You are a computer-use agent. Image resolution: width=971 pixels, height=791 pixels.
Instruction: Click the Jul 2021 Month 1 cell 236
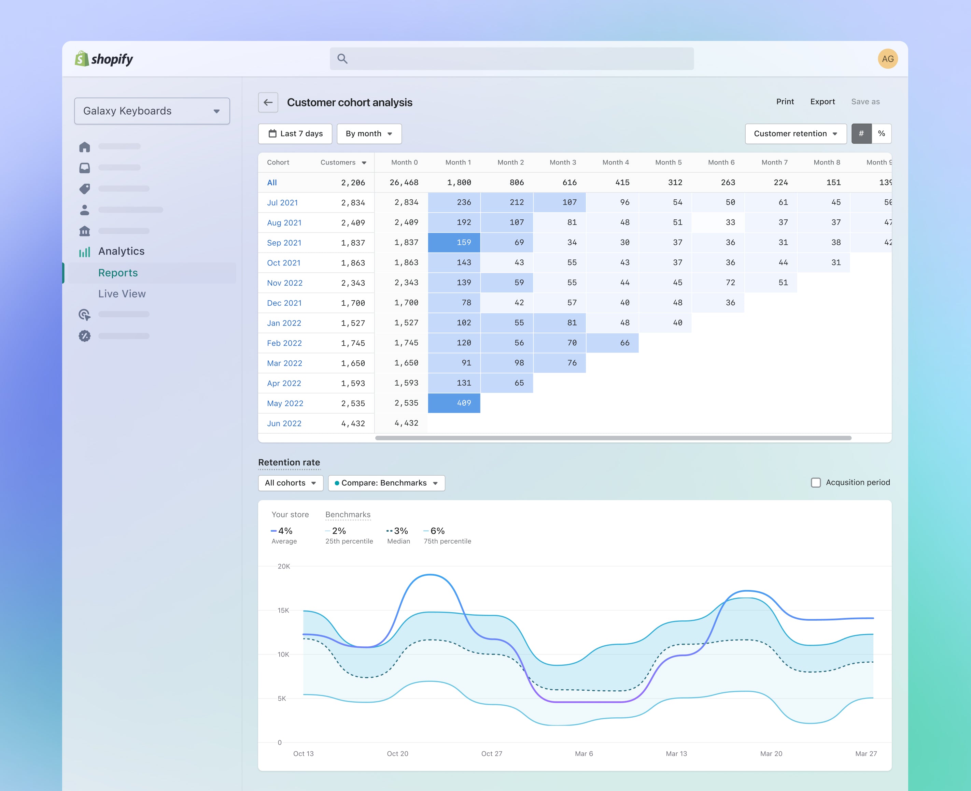click(454, 202)
